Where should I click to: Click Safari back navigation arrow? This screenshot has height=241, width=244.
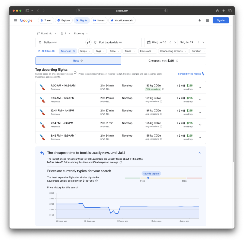pos(38,11)
